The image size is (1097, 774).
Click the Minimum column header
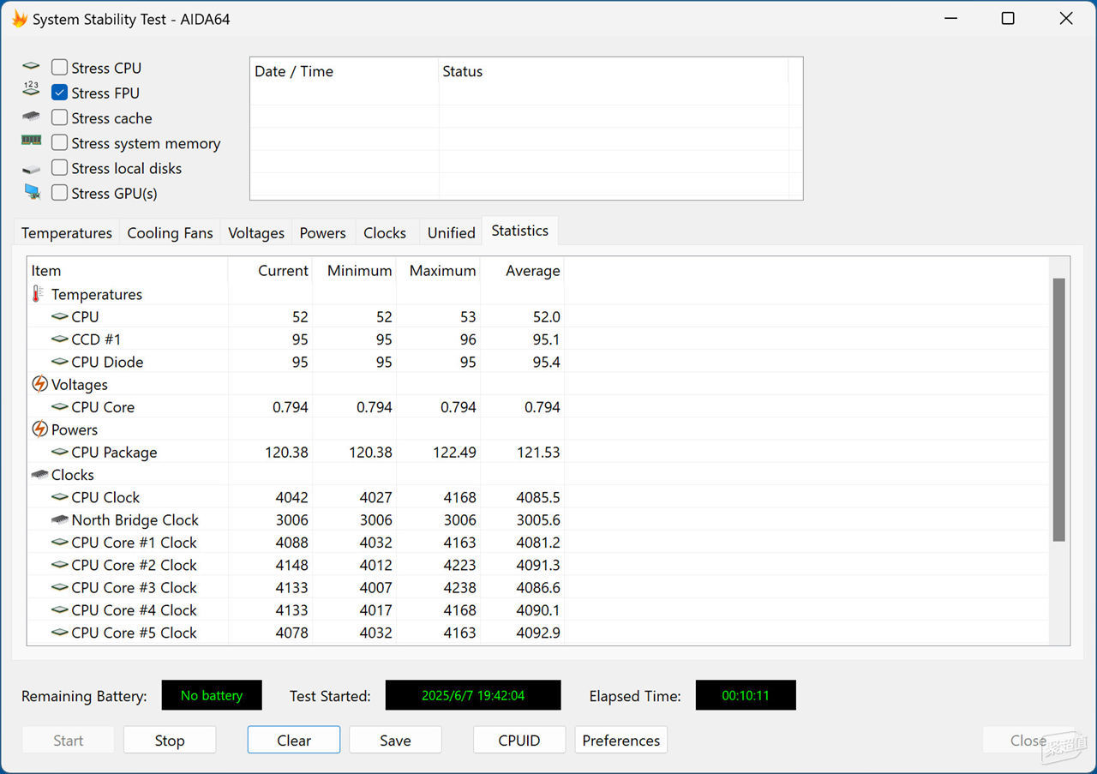coord(355,271)
